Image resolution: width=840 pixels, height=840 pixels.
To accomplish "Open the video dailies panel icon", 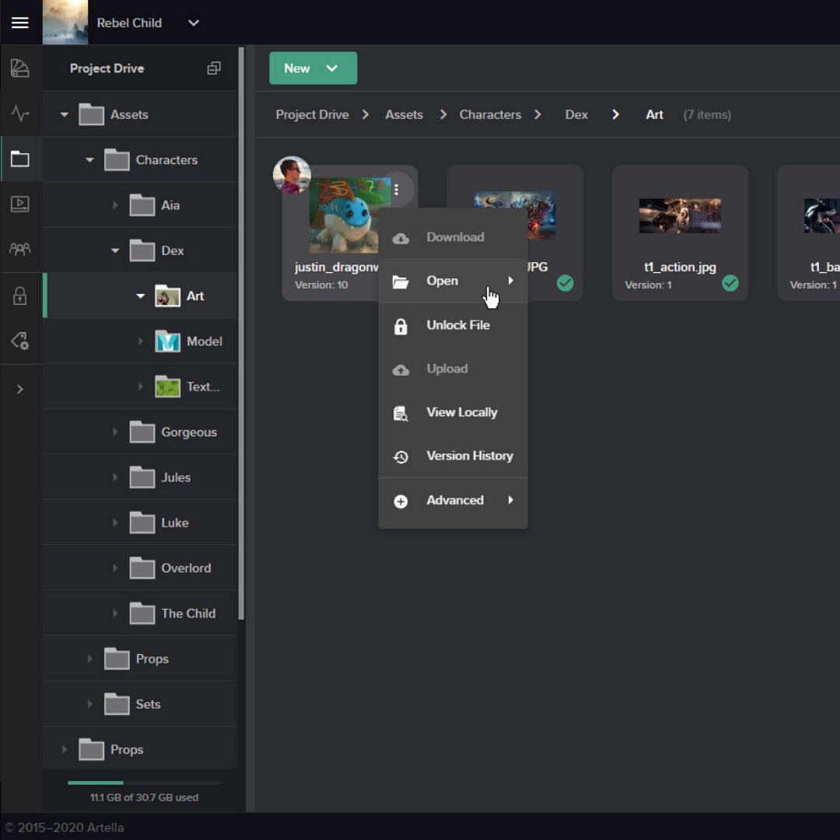I will pos(21,204).
